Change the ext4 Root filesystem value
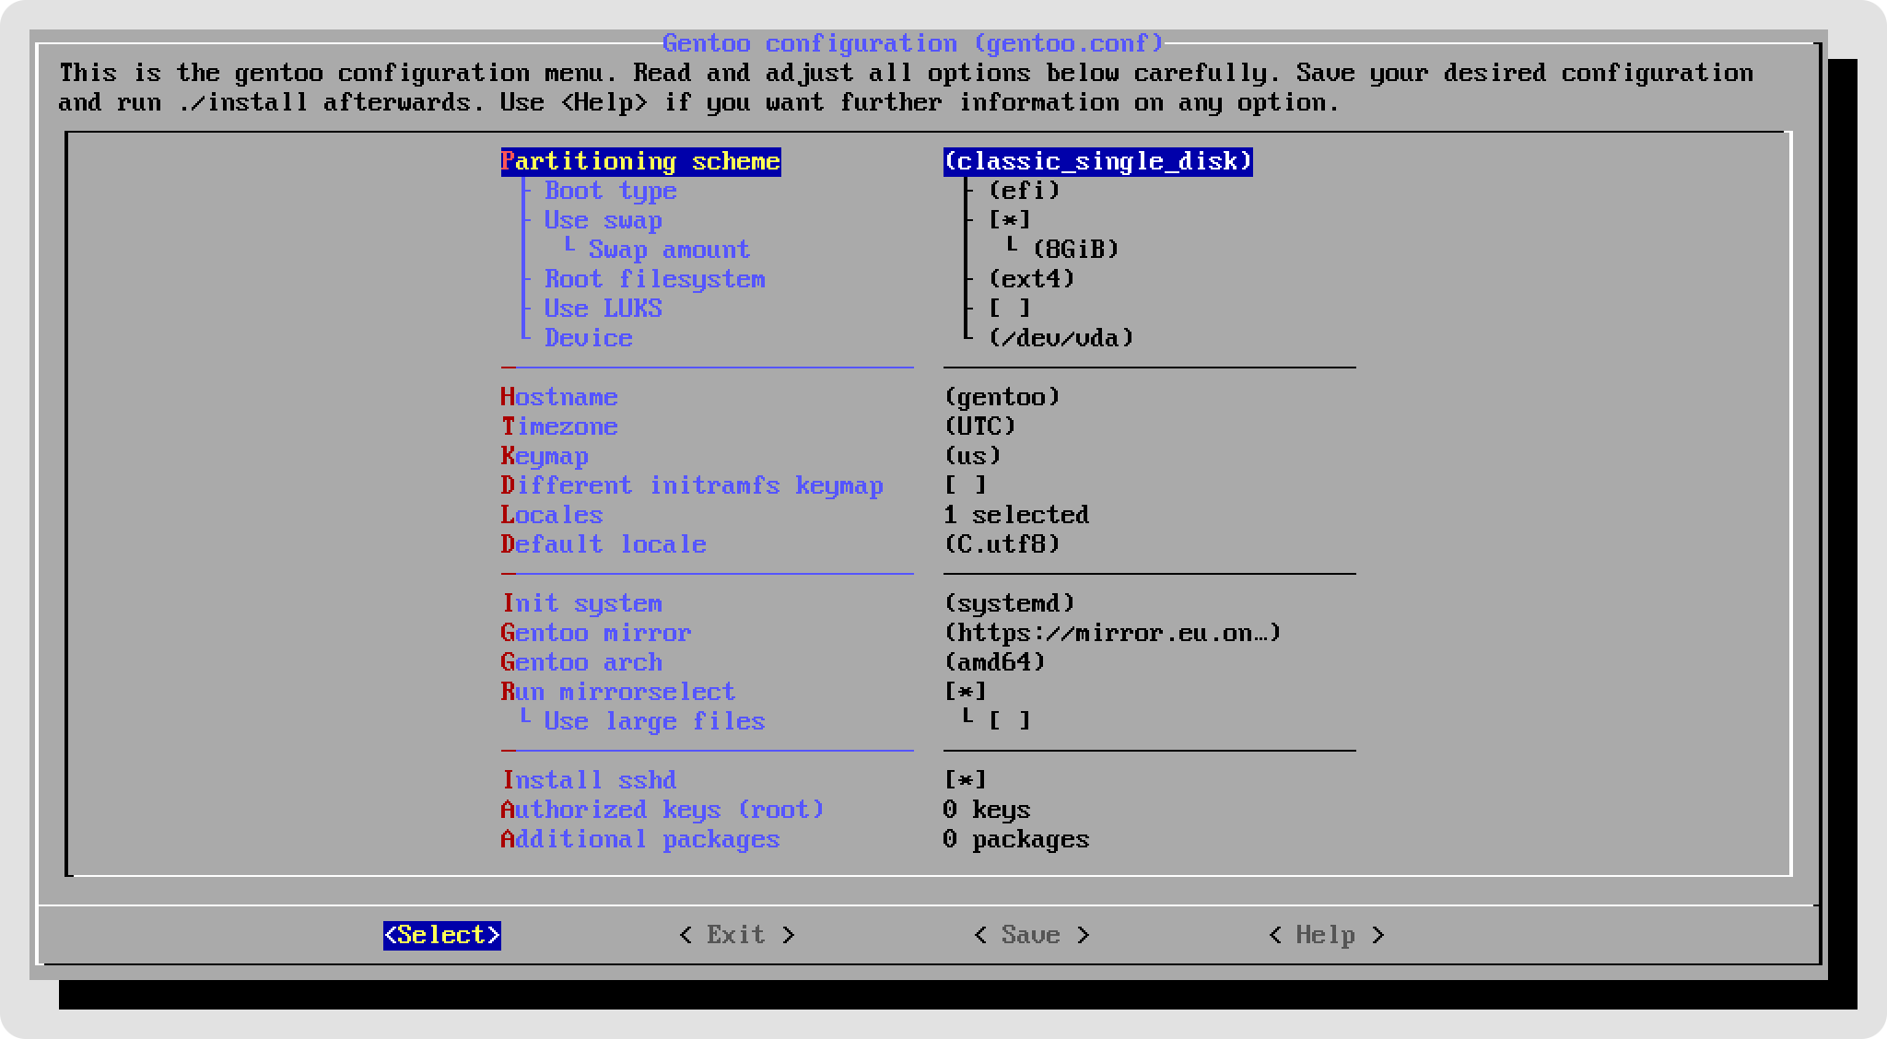The width and height of the screenshot is (1887, 1039). click(1031, 279)
